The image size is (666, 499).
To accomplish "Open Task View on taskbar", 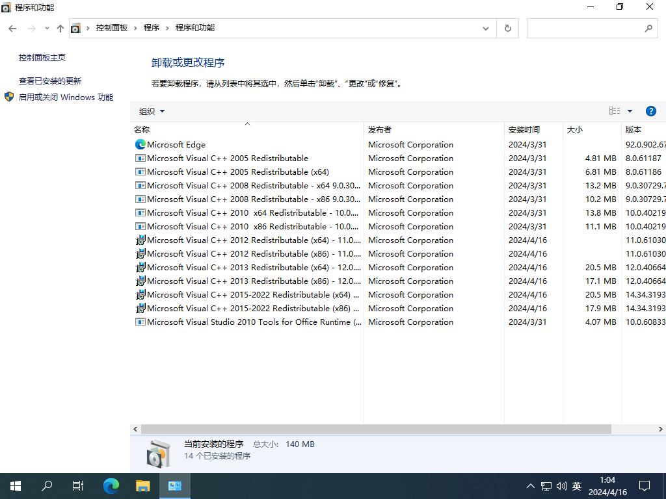I will tap(78, 486).
